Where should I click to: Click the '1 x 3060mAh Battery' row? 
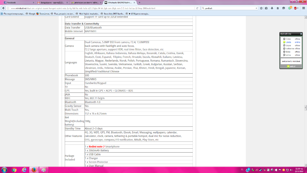(x=139, y=150)
